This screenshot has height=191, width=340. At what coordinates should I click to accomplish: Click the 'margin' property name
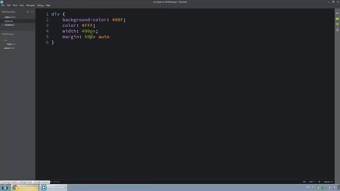pos(71,37)
